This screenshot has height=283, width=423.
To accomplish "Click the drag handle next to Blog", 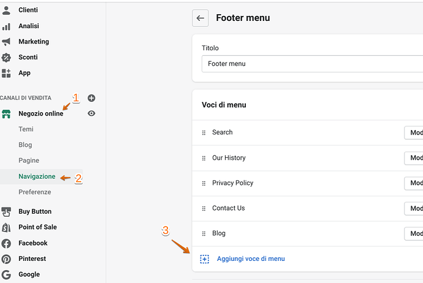I will tap(204, 234).
